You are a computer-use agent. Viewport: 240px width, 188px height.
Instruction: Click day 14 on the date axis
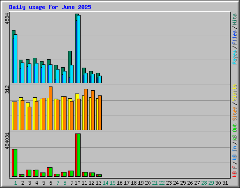coord(105,183)
